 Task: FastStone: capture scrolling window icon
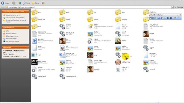(165, 18)
